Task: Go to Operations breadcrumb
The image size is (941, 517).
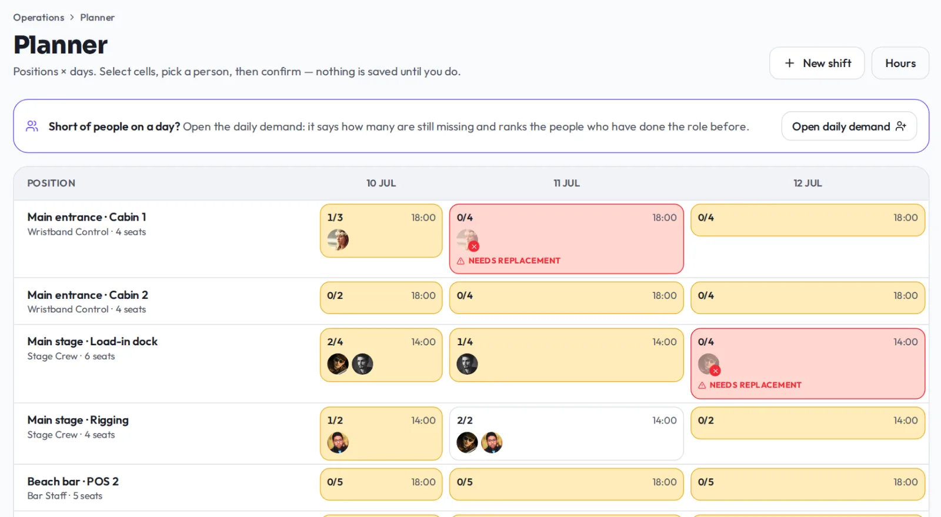Action: tap(39, 18)
